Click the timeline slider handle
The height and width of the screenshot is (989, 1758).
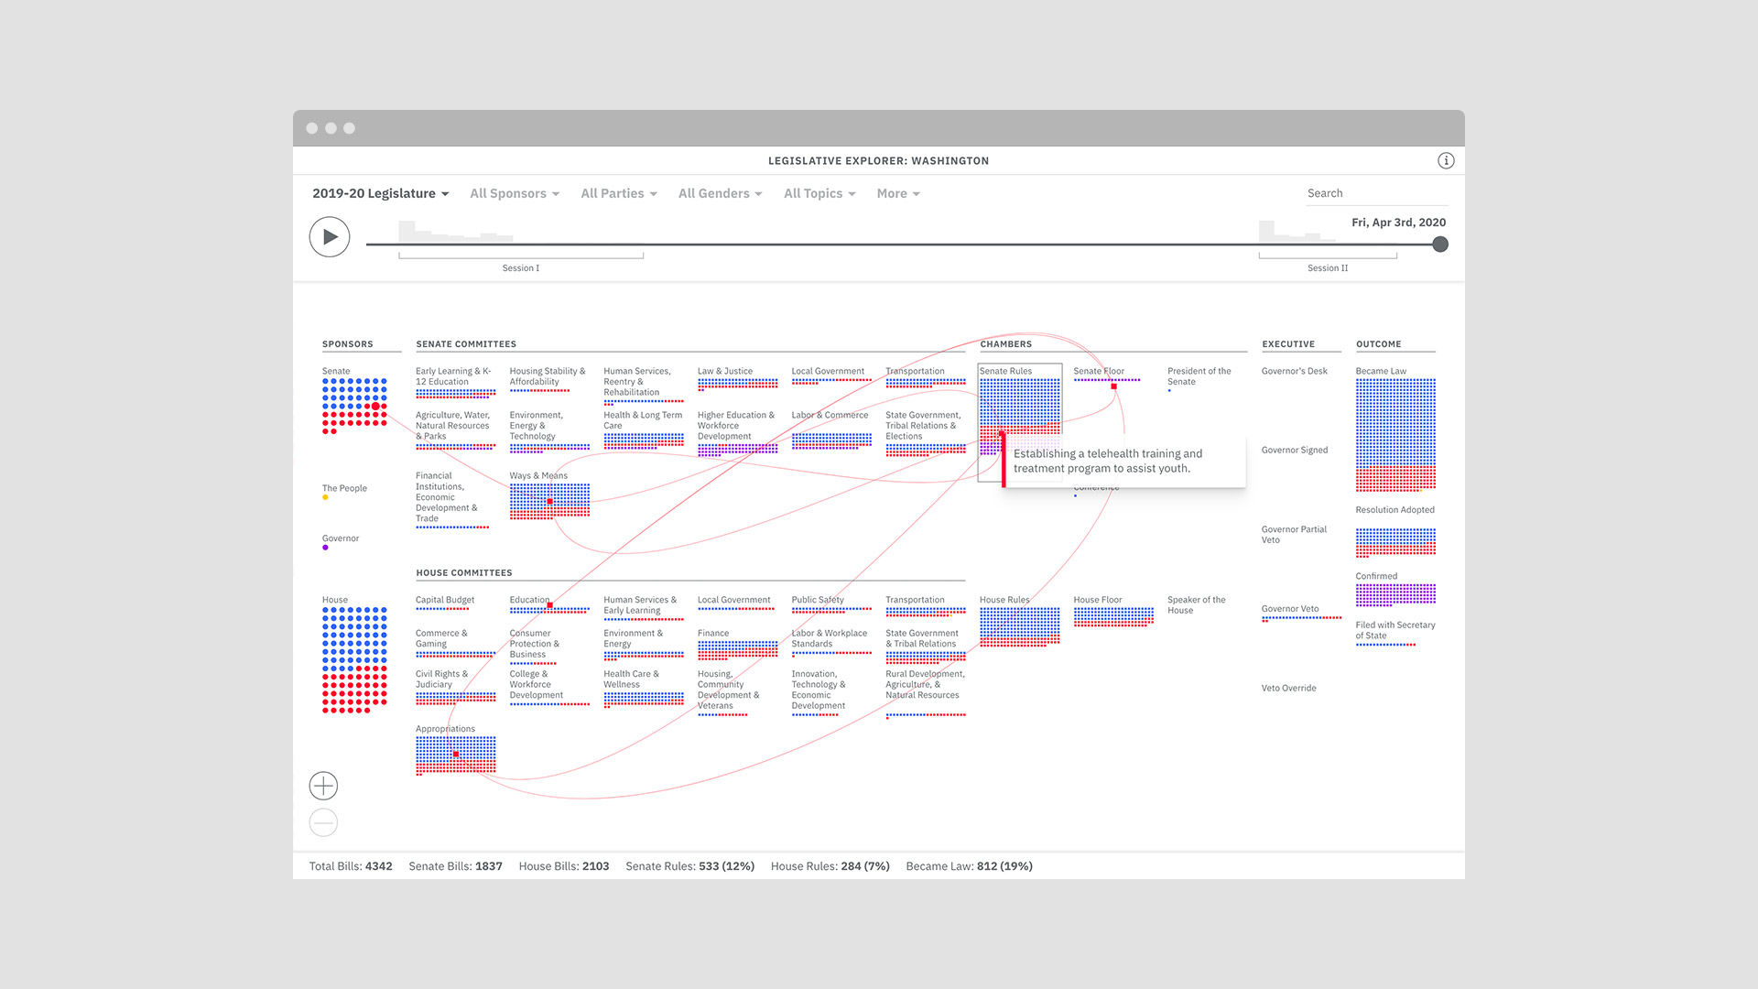point(1440,245)
